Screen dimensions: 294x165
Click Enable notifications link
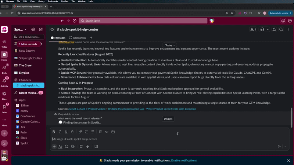[184, 160]
